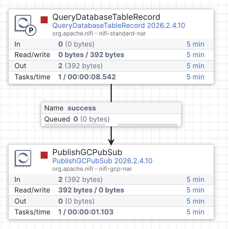Click the blue PublishGCPubSub 2026.2.4.10 version text
229x229 pixels.
(102, 161)
